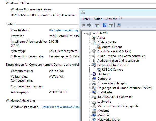Expand Audio-, Video- und Gamecontroller

pyautogui.click(x=90, y=56)
